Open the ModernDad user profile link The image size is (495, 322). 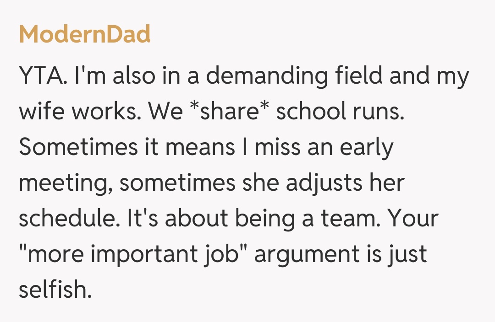coord(85,34)
